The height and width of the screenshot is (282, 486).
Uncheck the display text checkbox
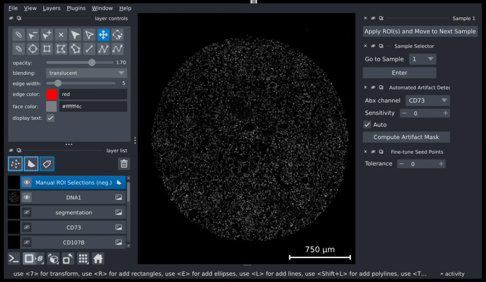50,118
